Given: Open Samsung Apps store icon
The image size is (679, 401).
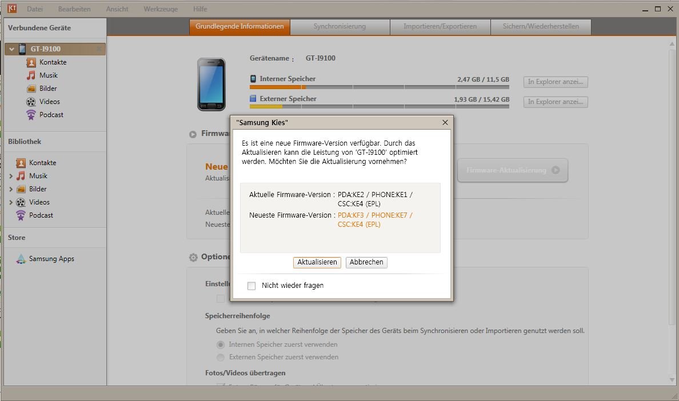Looking at the screenshot, I should point(21,259).
